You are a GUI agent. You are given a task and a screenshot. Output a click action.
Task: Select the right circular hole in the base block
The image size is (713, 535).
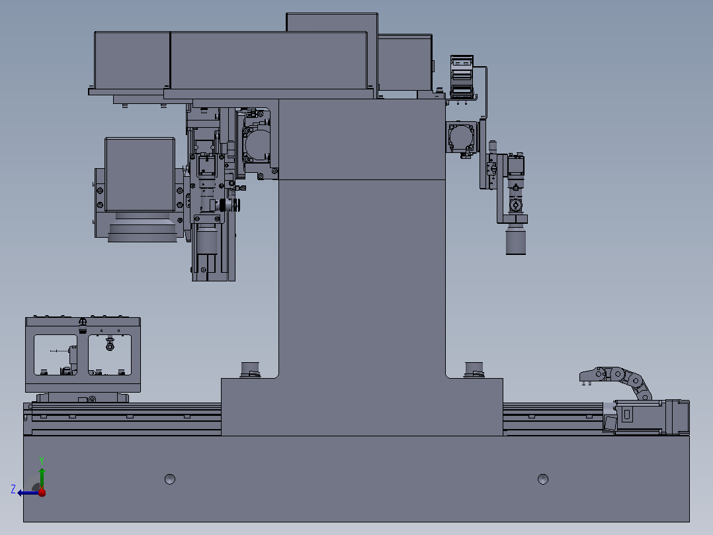click(543, 479)
